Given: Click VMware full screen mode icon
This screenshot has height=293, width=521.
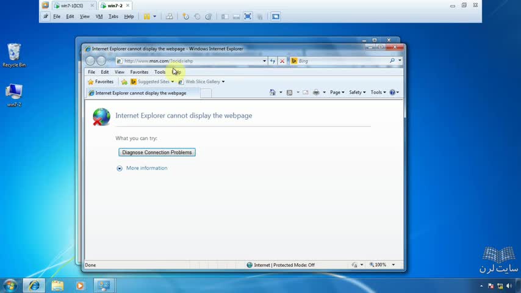Looking at the screenshot, I should coord(248,16).
